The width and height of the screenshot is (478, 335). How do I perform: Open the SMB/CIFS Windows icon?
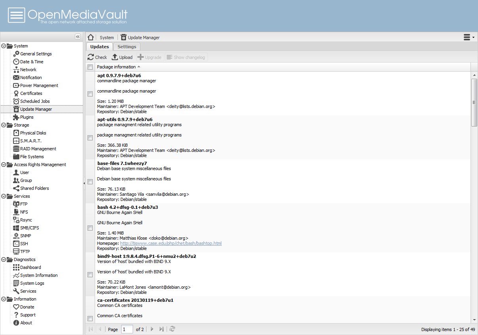(16, 228)
